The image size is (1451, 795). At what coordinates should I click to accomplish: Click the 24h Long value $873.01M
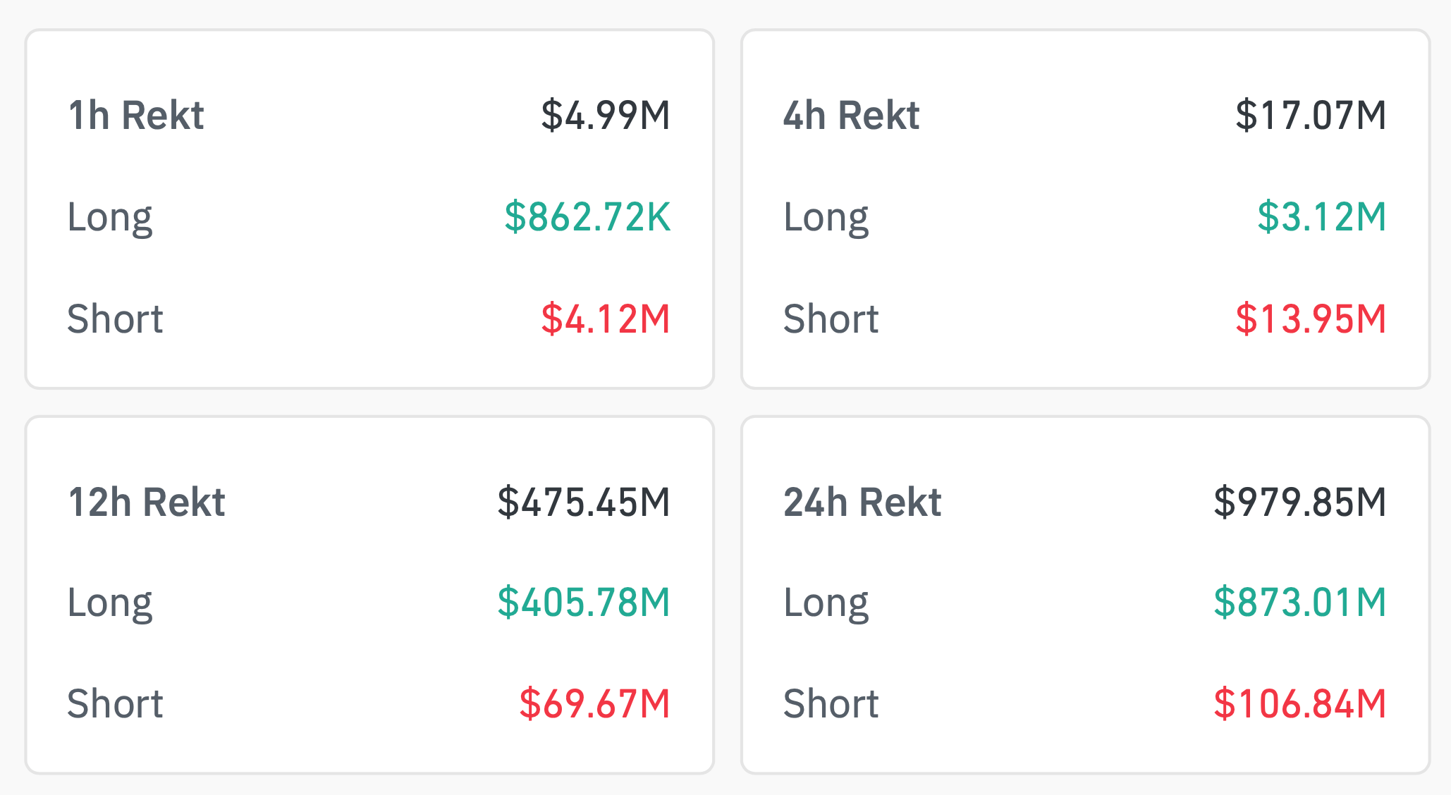(1300, 603)
